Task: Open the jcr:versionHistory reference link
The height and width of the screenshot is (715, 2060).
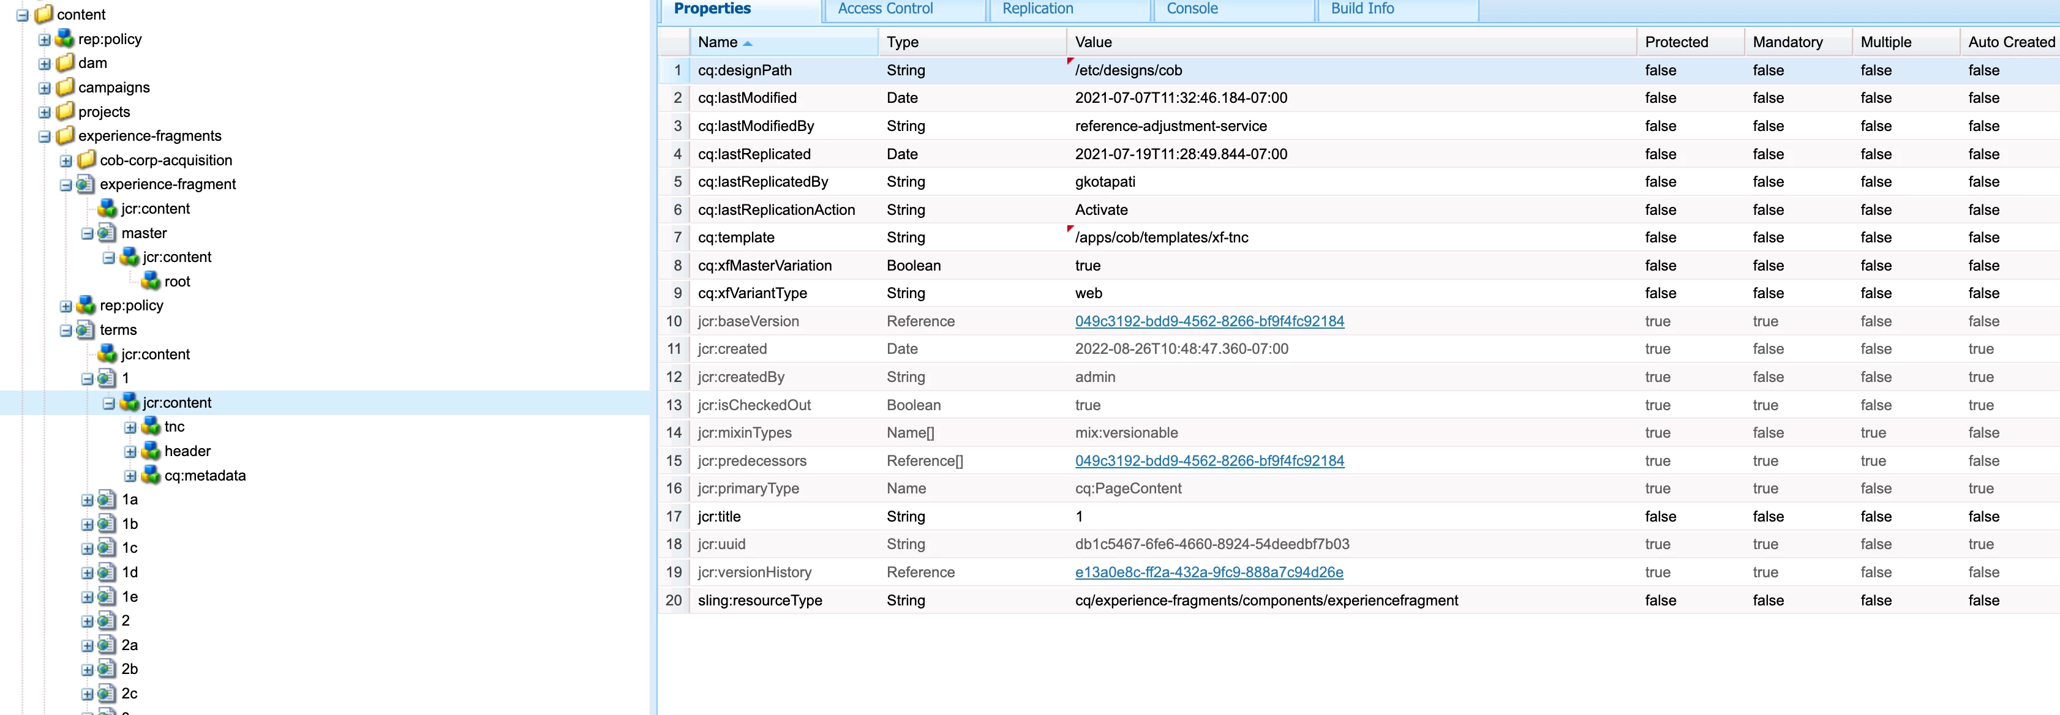Action: pos(1208,572)
